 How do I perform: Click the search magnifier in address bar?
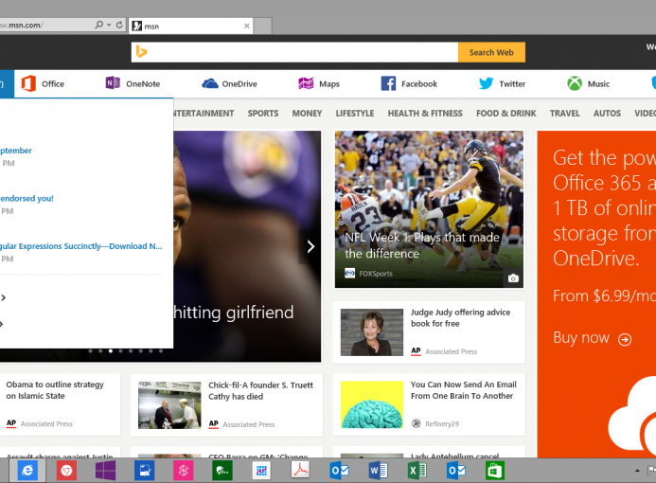(x=98, y=25)
